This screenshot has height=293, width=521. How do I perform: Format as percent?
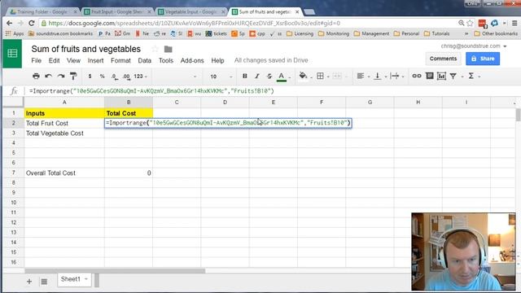point(102,76)
